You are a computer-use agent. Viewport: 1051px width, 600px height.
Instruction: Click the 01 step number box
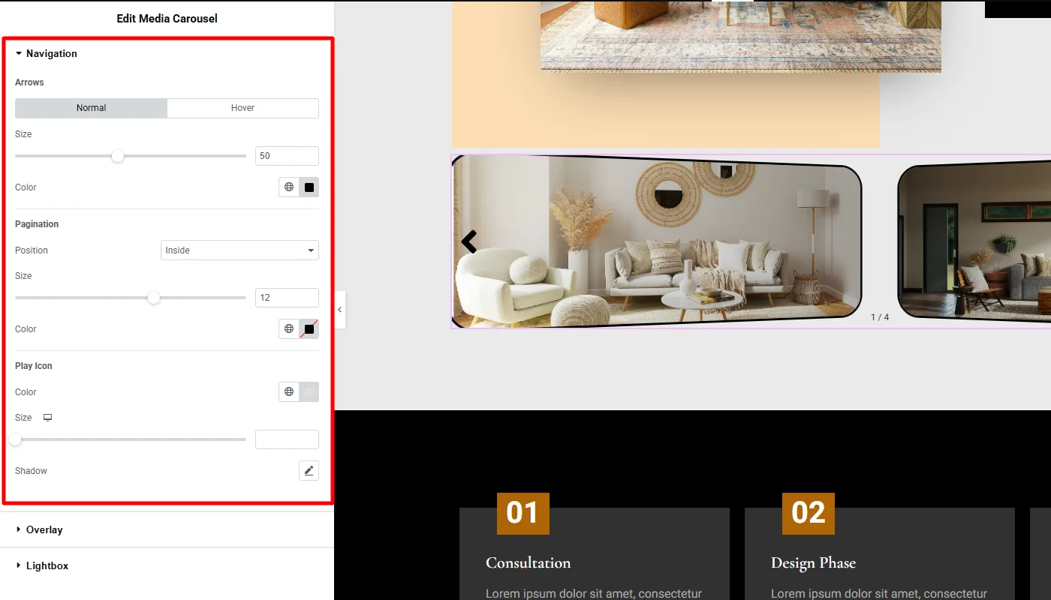pos(523,514)
